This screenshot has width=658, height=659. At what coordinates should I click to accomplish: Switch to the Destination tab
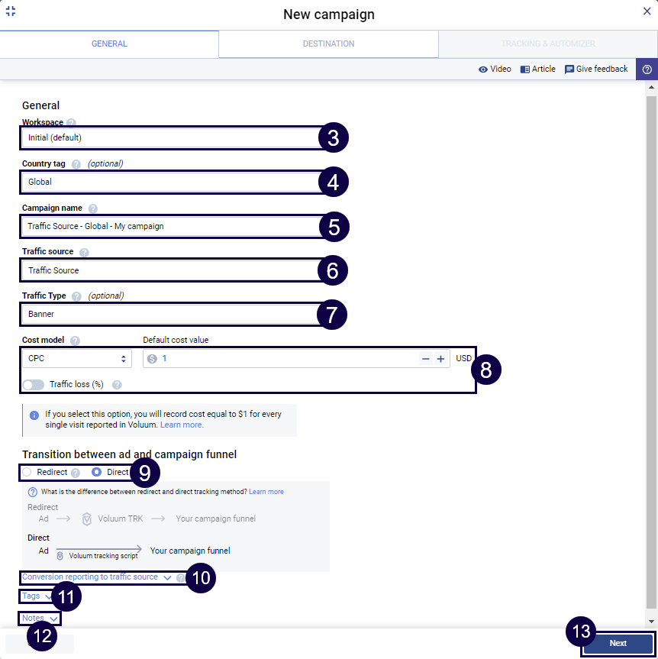tap(328, 44)
